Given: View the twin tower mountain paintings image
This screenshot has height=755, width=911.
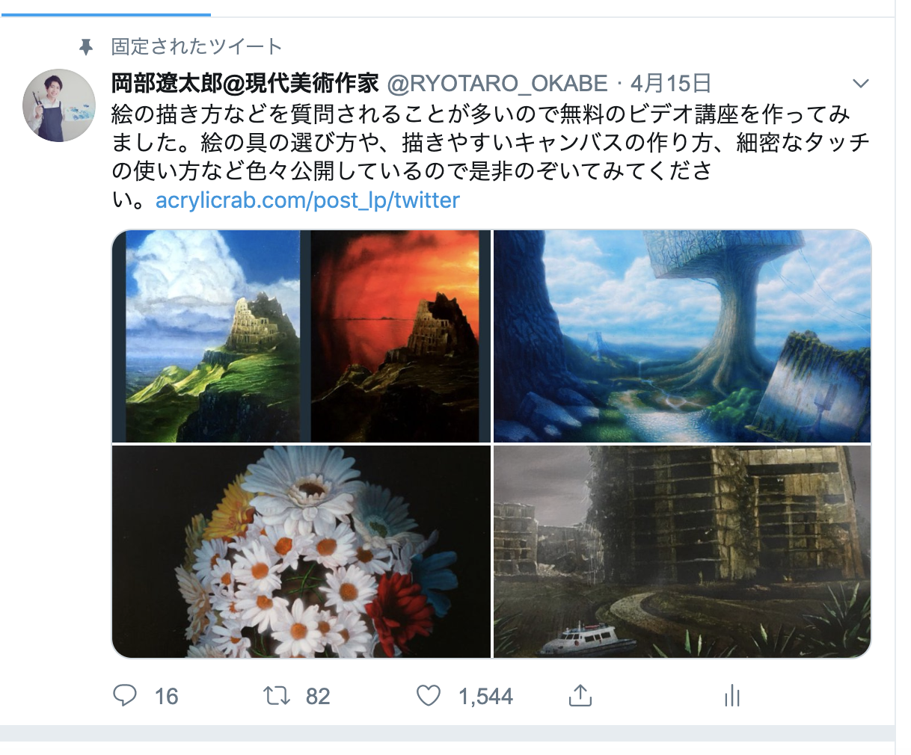Looking at the screenshot, I should pos(301,336).
